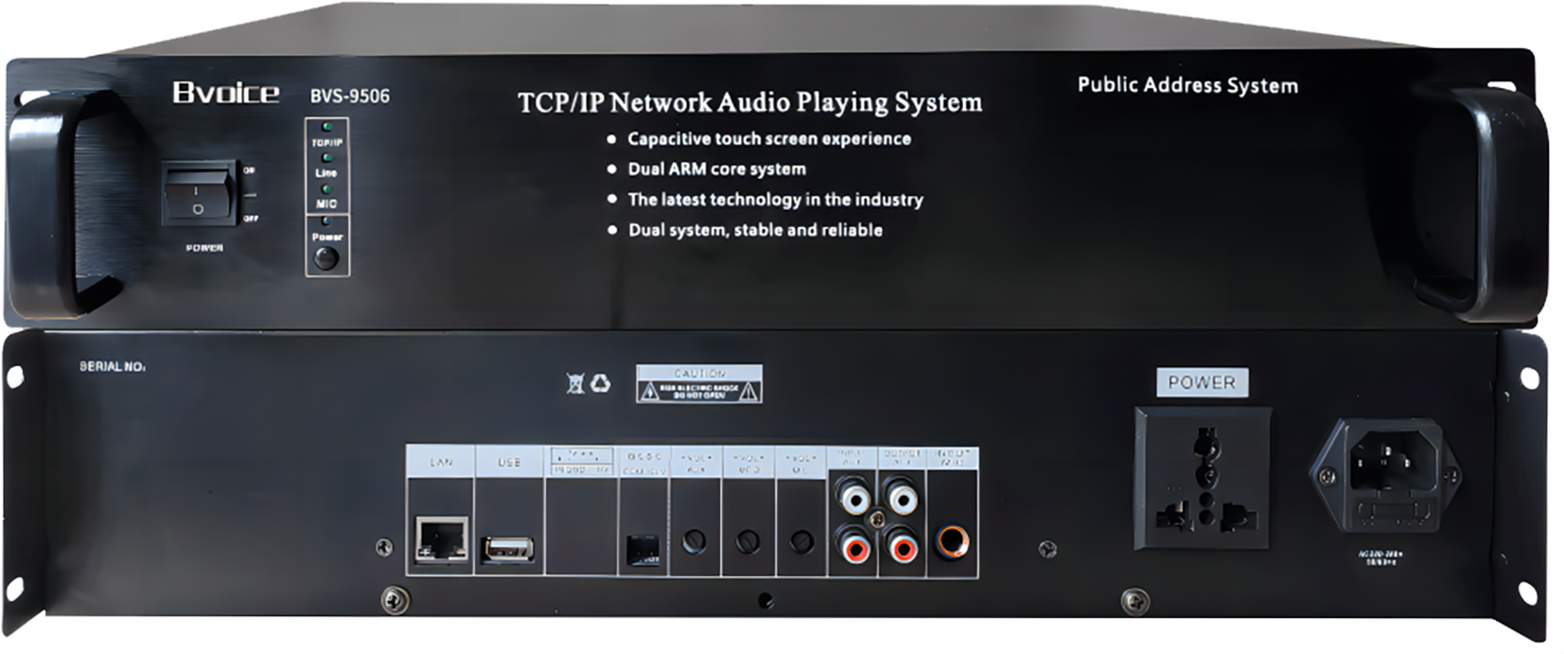Click the universal power outlet socket

pyautogui.click(x=1203, y=479)
